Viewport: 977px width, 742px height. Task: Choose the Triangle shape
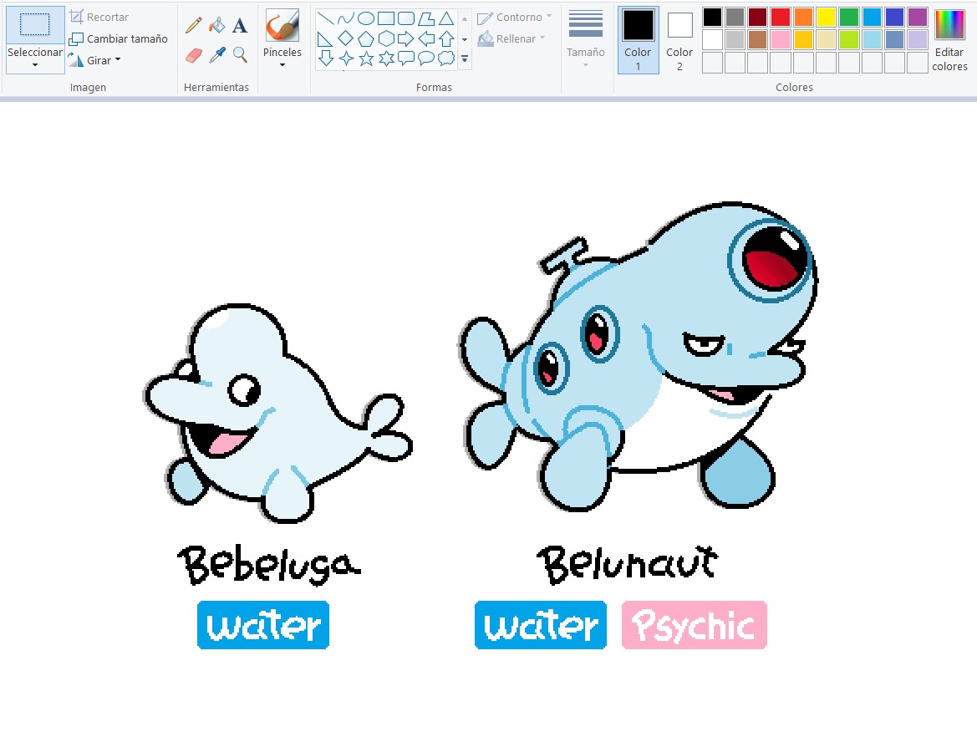[x=446, y=18]
